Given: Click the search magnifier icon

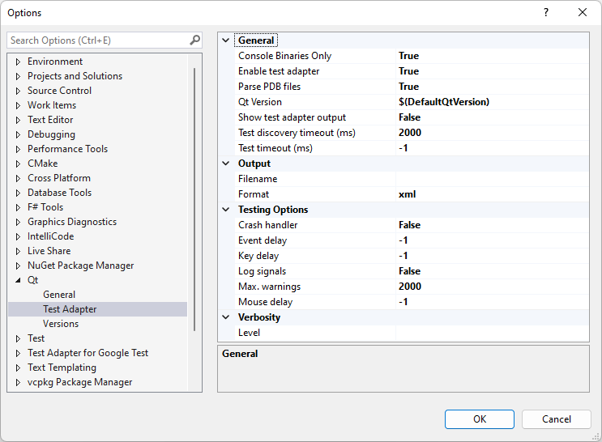Looking at the screenshot, I should point(195,40).
